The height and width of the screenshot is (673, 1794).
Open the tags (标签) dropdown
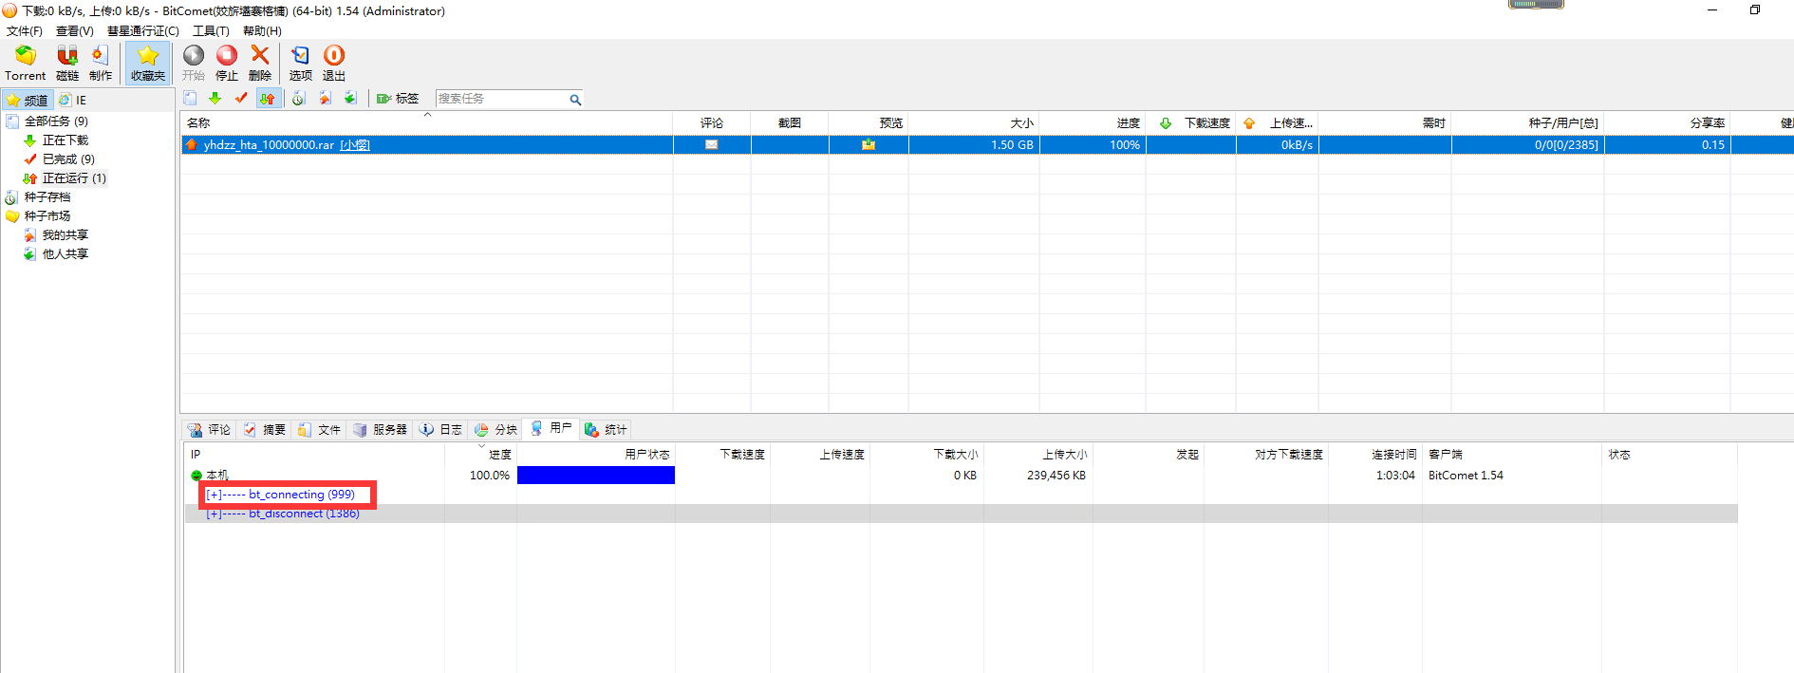click(399, 99)
